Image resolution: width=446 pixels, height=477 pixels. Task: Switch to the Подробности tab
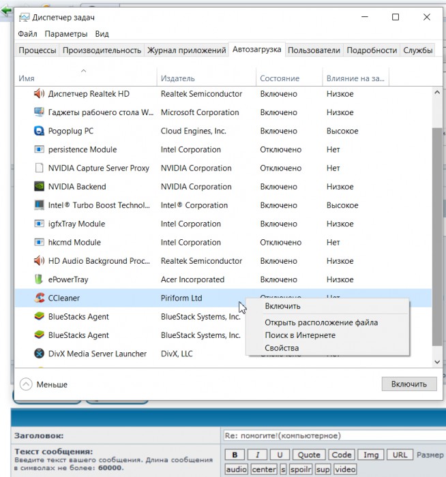coord(372,50)
